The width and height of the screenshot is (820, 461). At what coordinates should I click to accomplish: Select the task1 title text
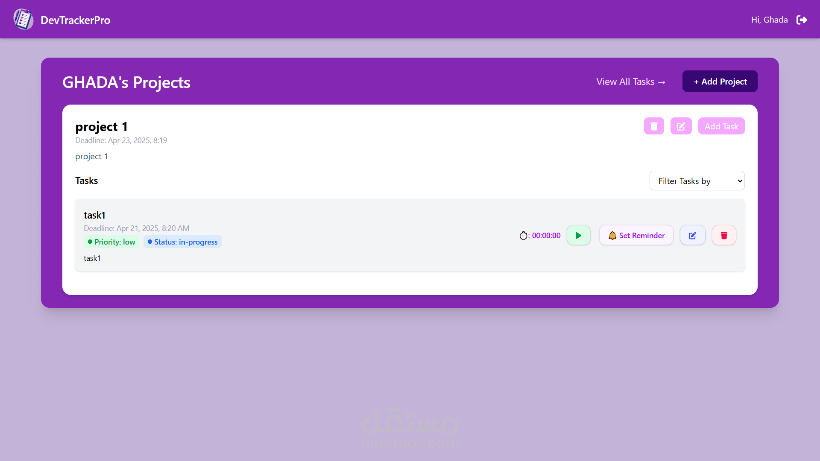pos(94,215)
